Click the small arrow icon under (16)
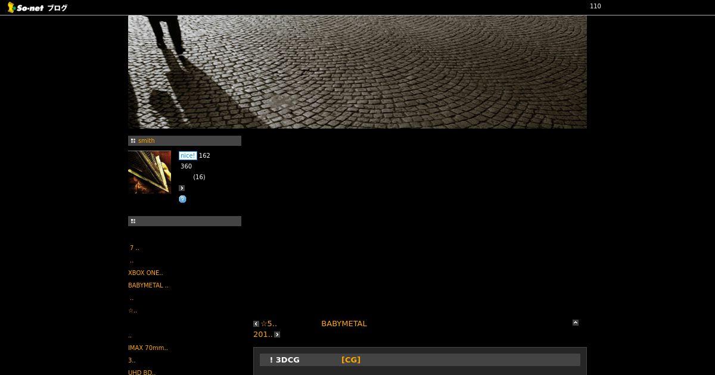Viewport: 715px width, 375px height. [x=182, y=188]
